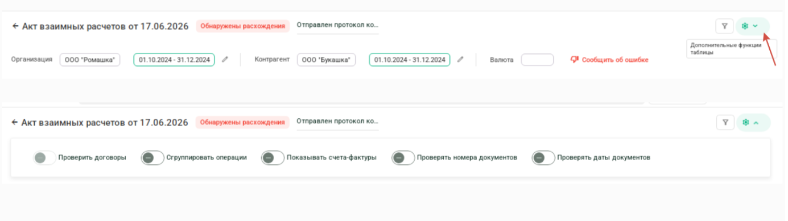Toggle Проверять номера документов switch
788x221 pixels.
(x=403, y=157)
